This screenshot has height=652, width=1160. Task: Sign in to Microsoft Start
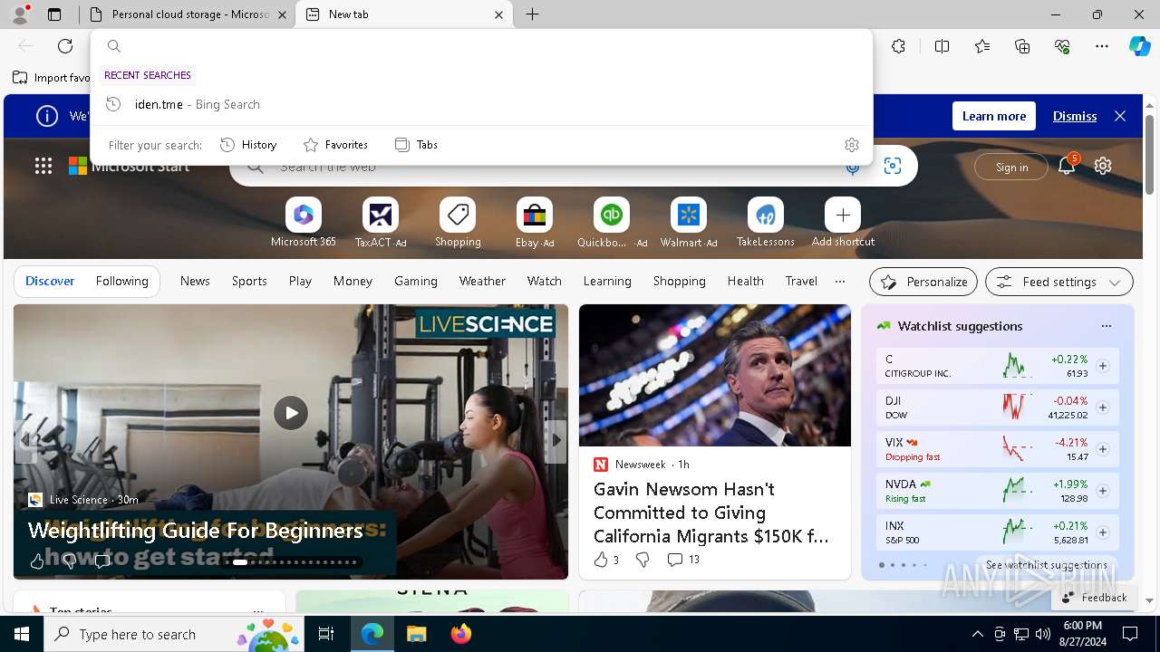(x=1011, y=167)
